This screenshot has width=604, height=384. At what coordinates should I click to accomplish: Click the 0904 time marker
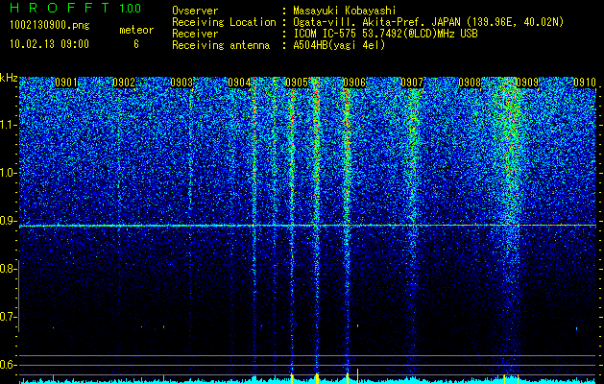pos(239,83)
